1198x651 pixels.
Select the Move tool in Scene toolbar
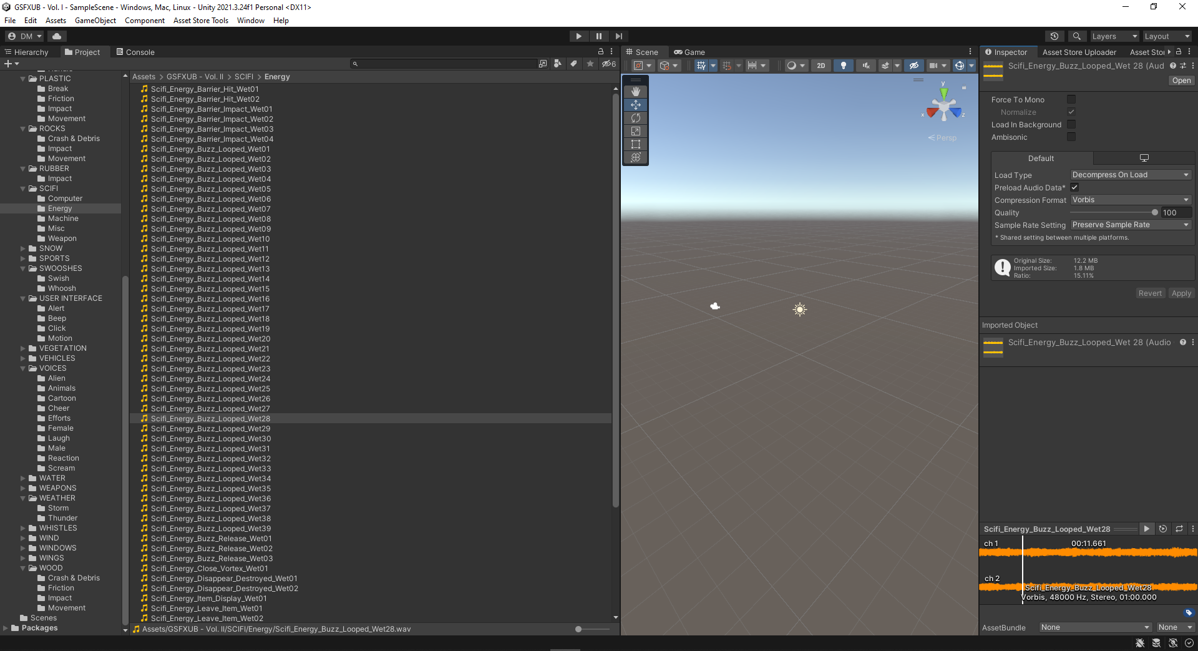tap(636, 105)
